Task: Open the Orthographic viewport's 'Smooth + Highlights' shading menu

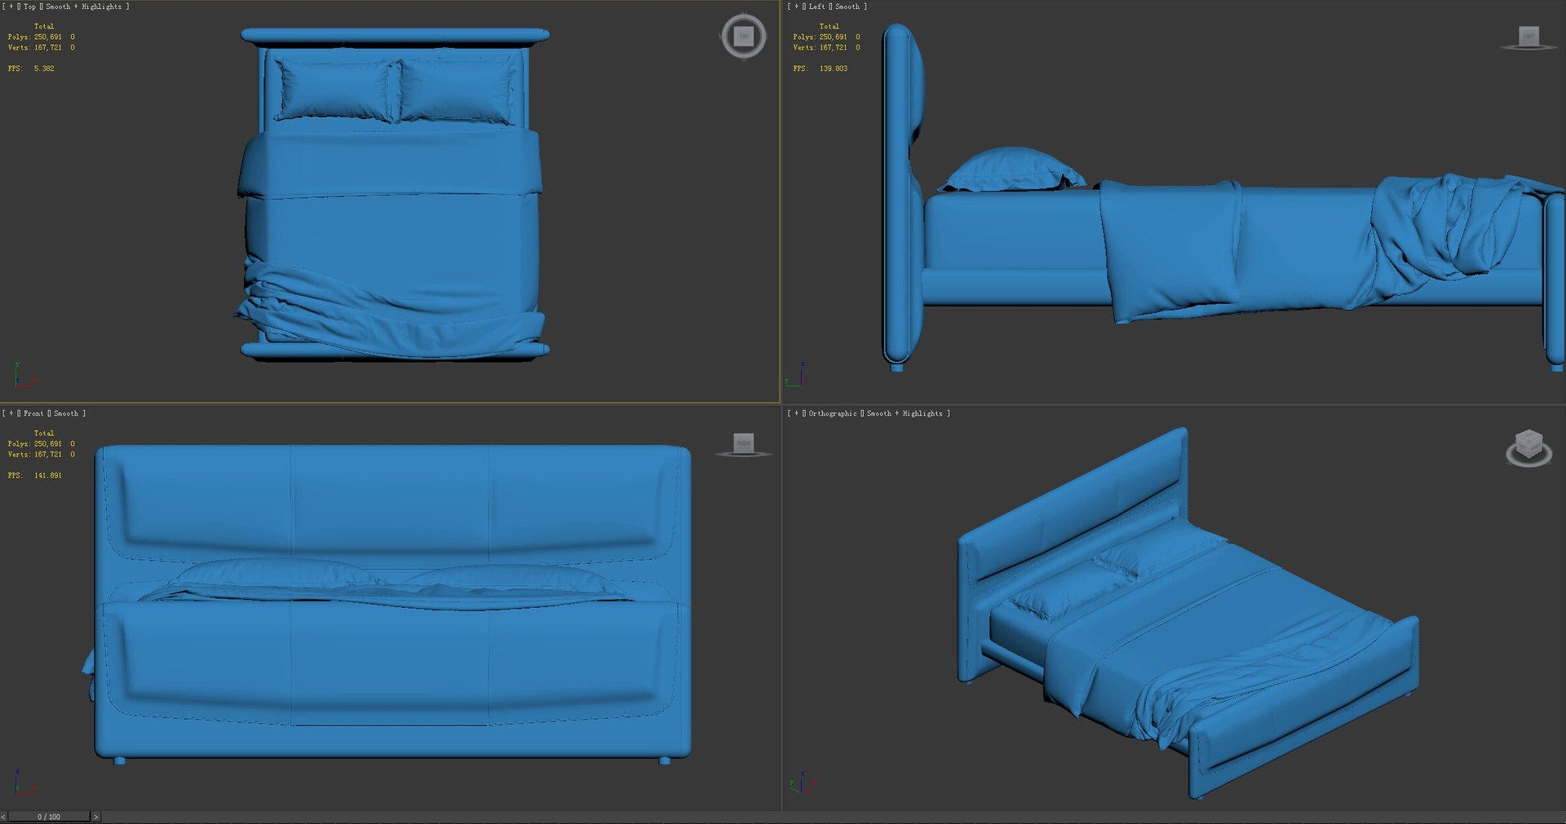Action: (905, 413)
